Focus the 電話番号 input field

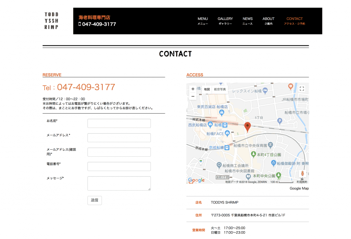point(119,166)
